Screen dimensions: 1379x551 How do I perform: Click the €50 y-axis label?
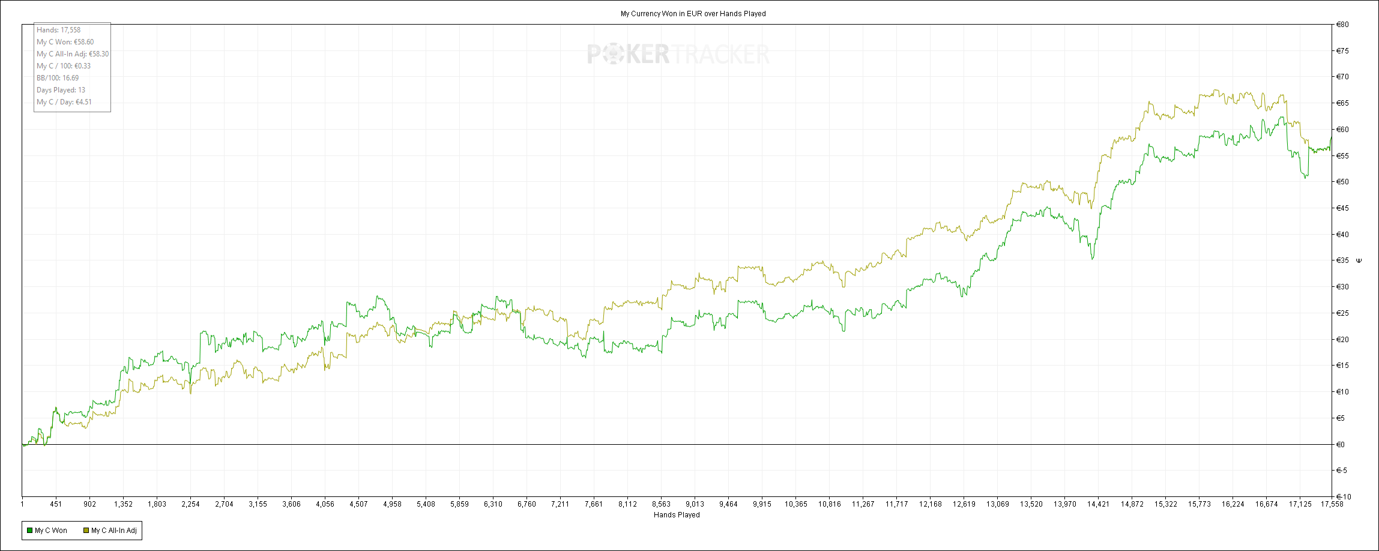pos(1342,182)
